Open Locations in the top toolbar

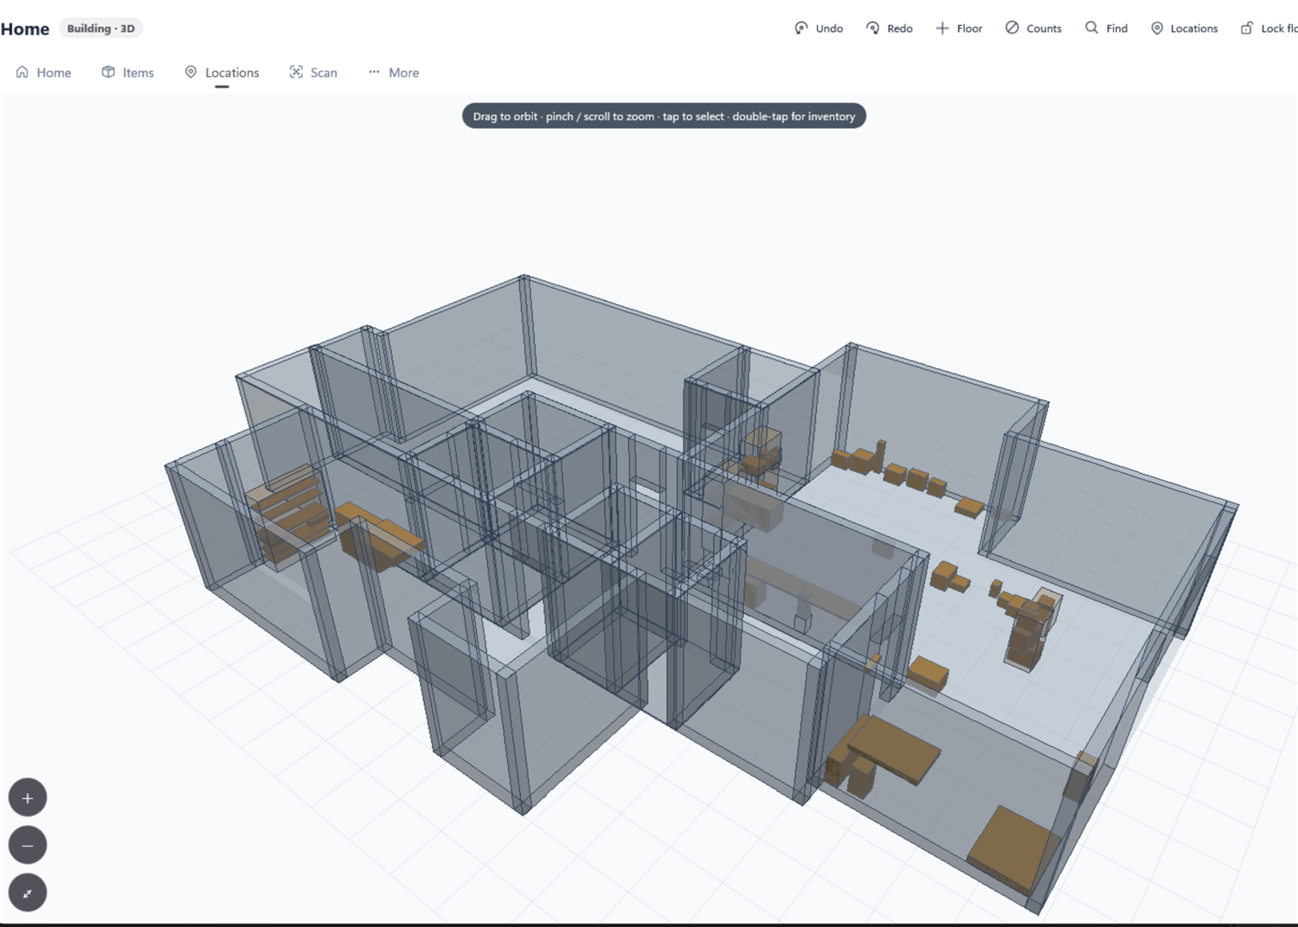1184,29
